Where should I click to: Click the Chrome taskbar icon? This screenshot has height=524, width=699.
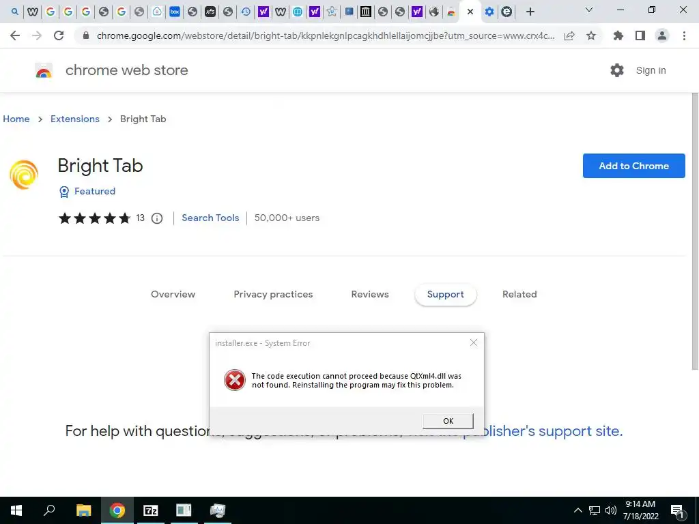[x=117, y=510]
